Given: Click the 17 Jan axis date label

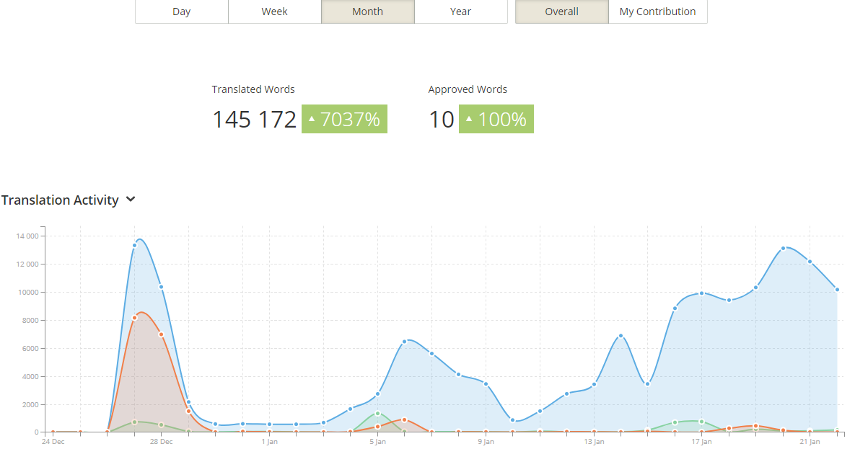Looking at the screenshot, I should [702, 441].
